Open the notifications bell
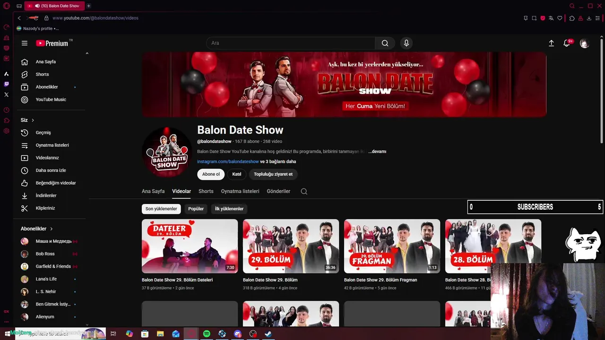This screenshot has height=340, width=605. [567, 43]
